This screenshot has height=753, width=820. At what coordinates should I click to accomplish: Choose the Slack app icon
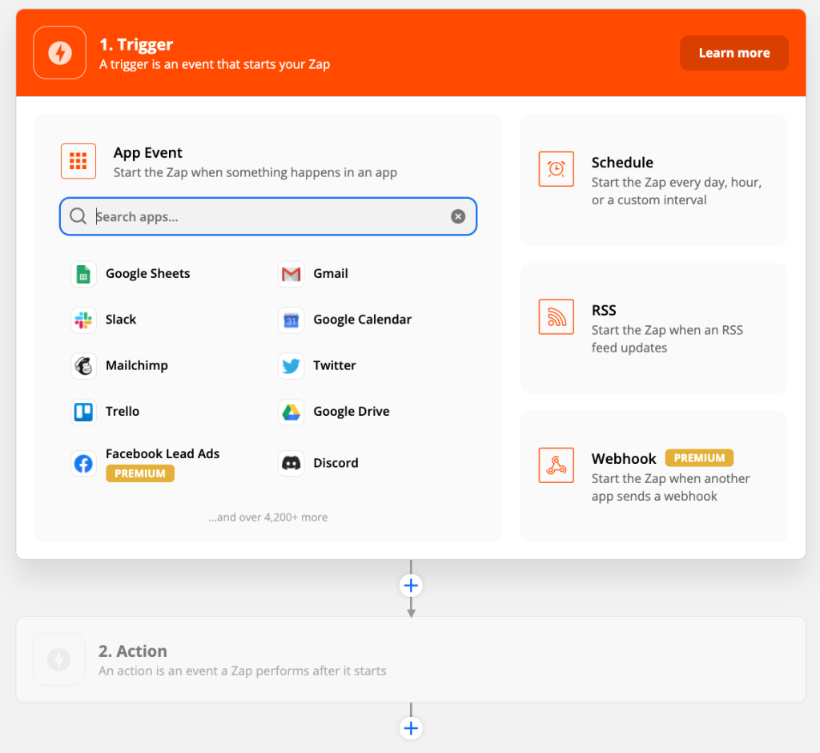[x=83, y=320]
